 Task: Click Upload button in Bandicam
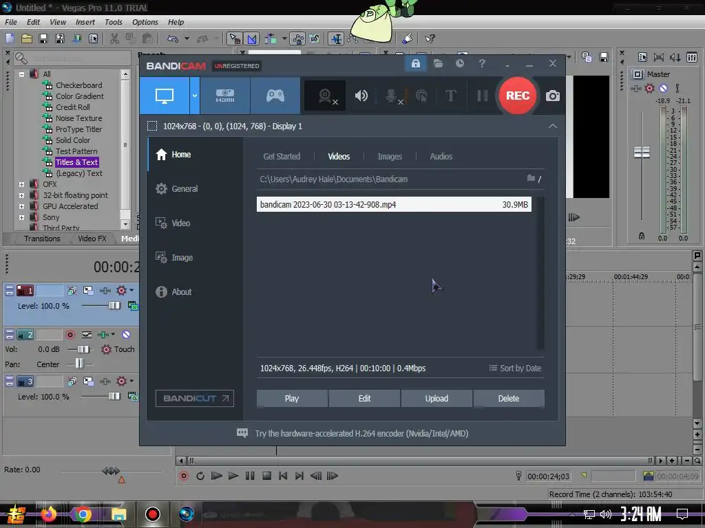tap(436, 398)
